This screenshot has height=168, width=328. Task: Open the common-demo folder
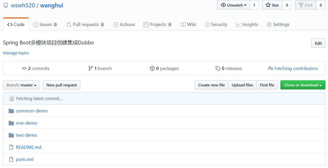[32, 111]
